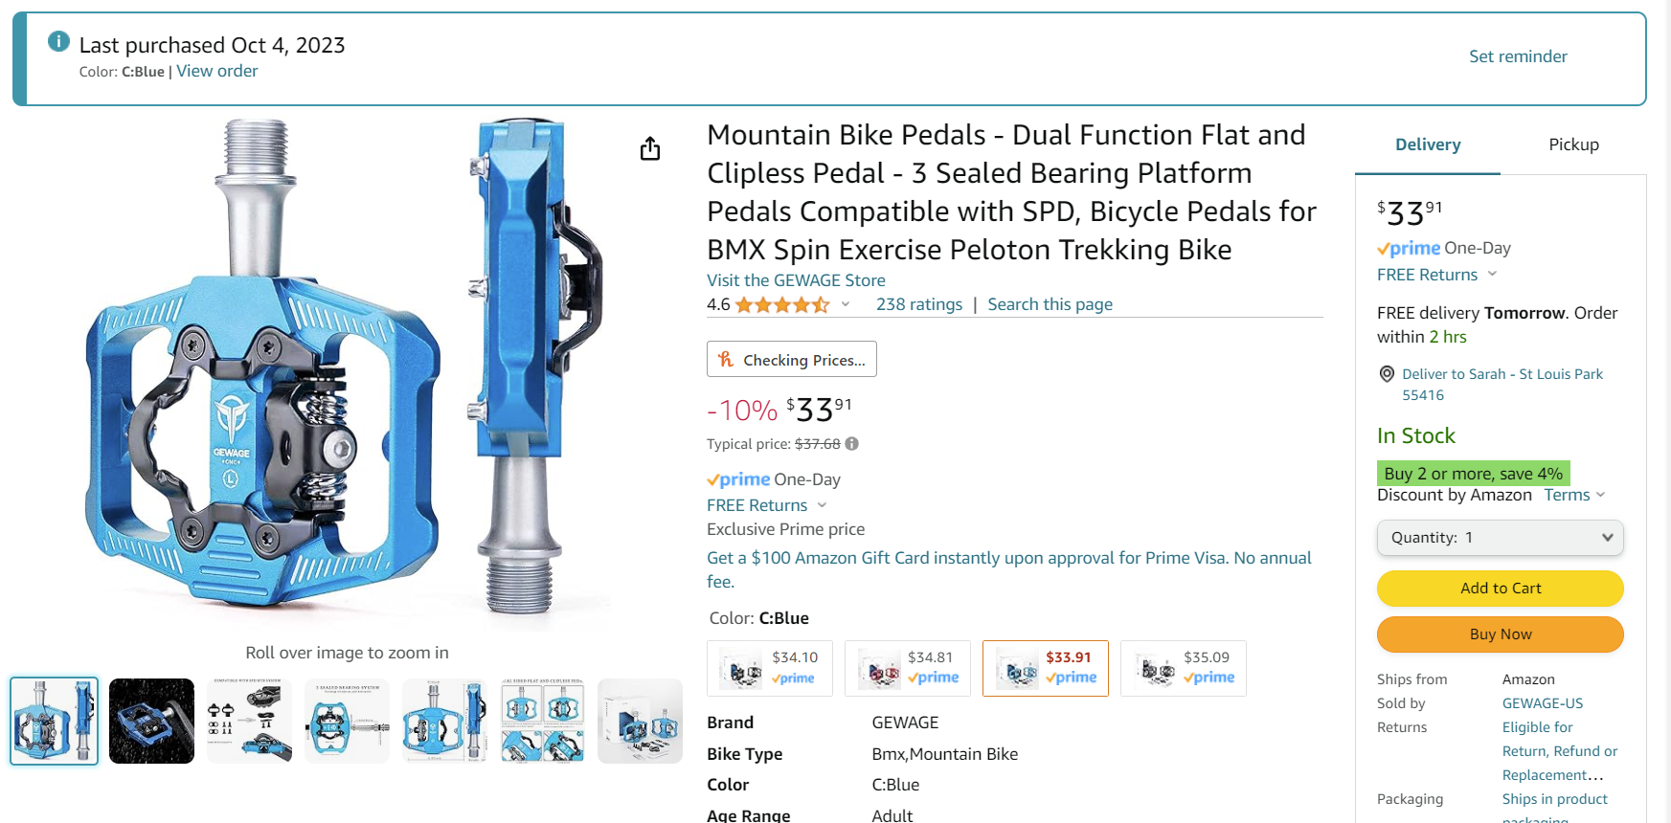Open the Quantity dropdown
This screenshot has height=823, width=1671.
[x=1500, y=538]
